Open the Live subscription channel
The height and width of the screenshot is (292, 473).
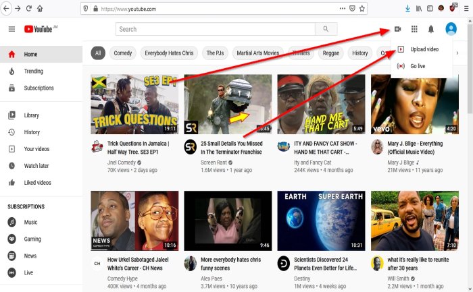click(41, 272)
